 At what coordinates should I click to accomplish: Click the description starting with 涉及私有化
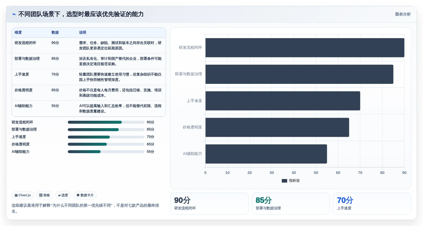coord(120,61)
